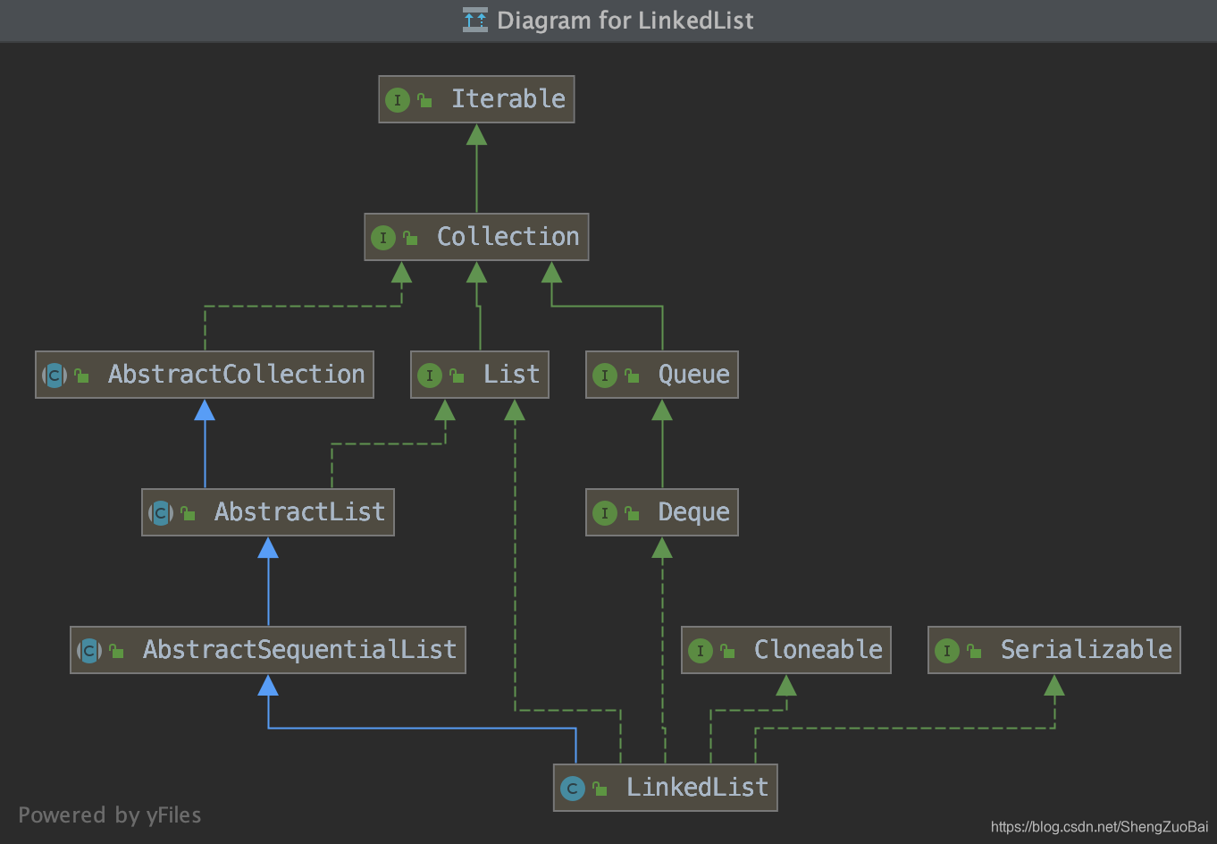Viewport: 1217px width, 844px height.
Task: Click the diagram icon in the title bar
Action: tap(474, 20)
